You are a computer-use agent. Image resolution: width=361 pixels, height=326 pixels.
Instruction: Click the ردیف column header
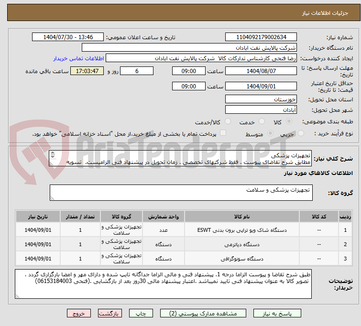[x=345, y=217]
